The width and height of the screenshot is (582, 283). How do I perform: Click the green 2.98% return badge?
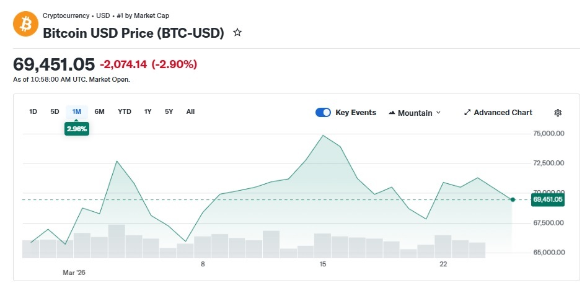77,128
